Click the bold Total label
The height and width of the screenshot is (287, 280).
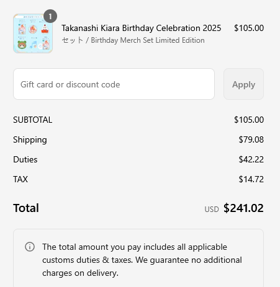26,208
